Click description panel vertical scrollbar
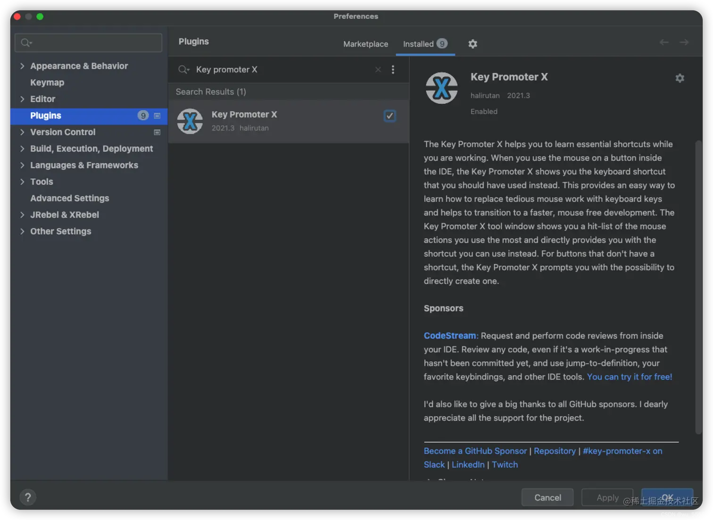Image resolution: width=713 pixels, height=520 pixels. [x=698, y=288]
